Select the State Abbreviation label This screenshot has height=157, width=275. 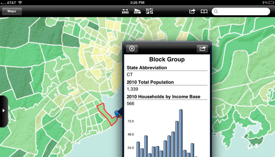pyautogui.click(x=147, y=68)
